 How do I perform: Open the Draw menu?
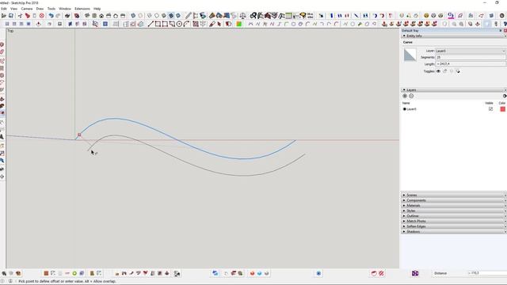tap(40, 9)
